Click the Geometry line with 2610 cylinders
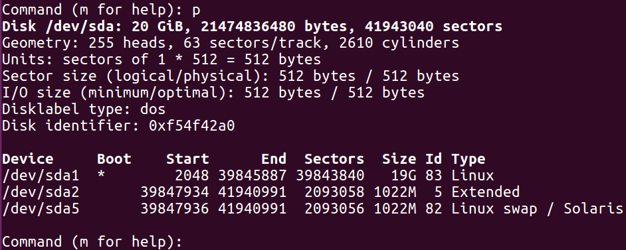This screenshot has height=250, width=626. (231, 43)
